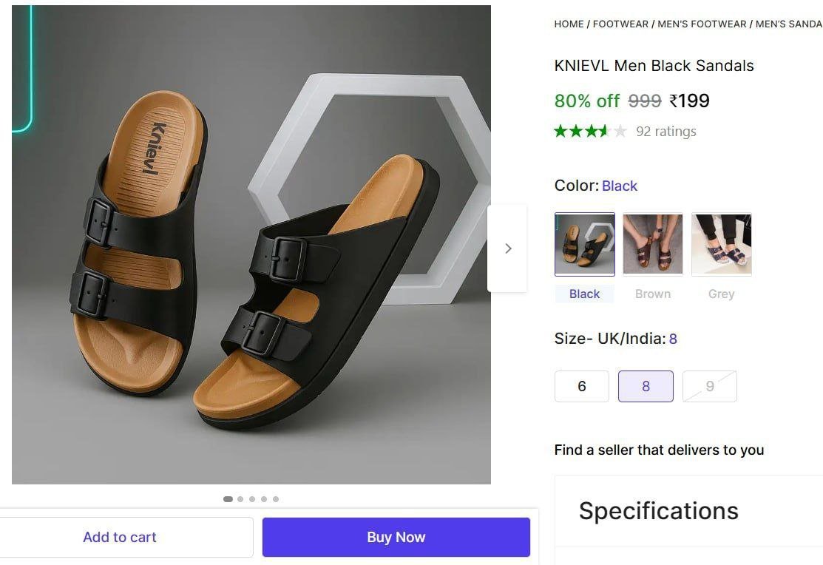Select size 8 option
This screenshot has height=565, width=823.
[646, 386]
